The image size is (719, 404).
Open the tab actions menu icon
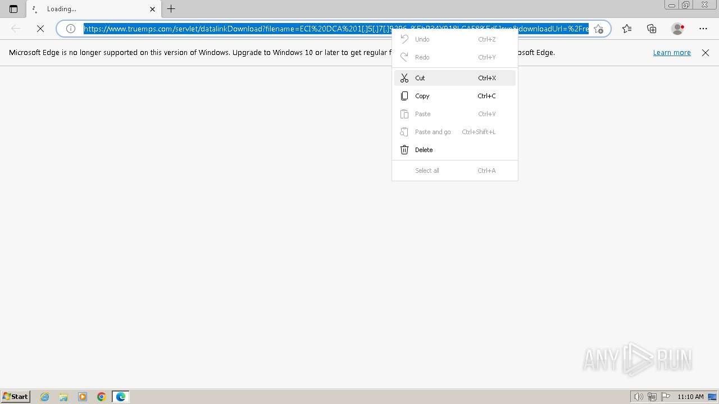tap(13, 9)
